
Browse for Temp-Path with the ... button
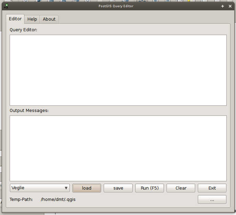click(x=212, y=200)
